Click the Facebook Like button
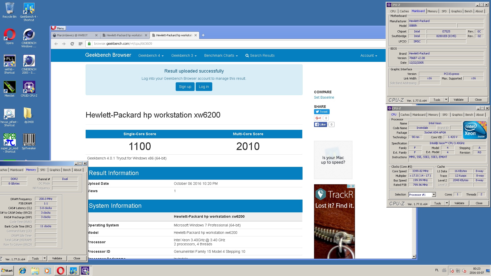This screenshot has width=491, height=276. pyautogui.click(x=320, y=124)
